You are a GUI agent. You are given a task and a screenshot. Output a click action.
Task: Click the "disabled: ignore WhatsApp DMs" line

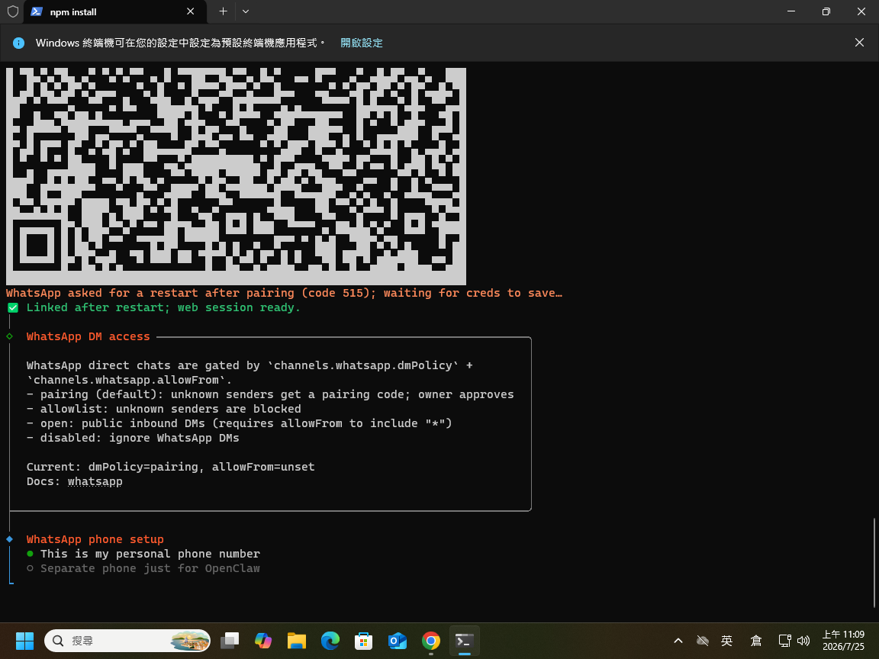coord(133,438)
